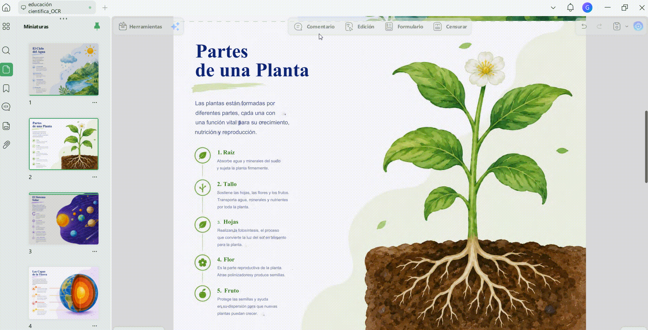This screenshot has width=648, height=330.
Task: Open the thumbnails grid view icon
Action: pos(6,26)
